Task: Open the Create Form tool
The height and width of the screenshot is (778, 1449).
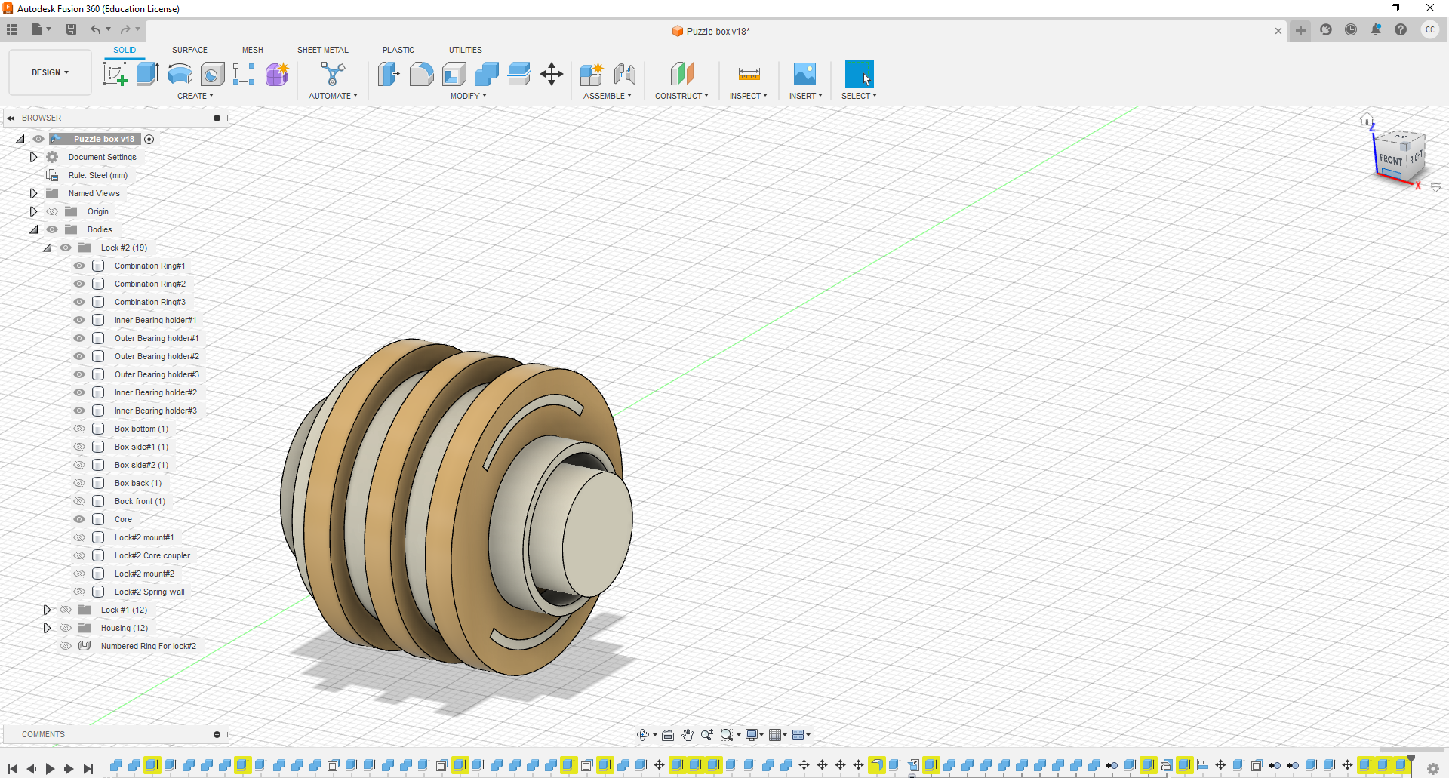Action: coord(277,74)
